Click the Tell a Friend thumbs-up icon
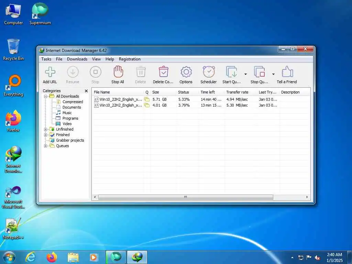This screenshot has height=264, width=352. tap(287, 72)
